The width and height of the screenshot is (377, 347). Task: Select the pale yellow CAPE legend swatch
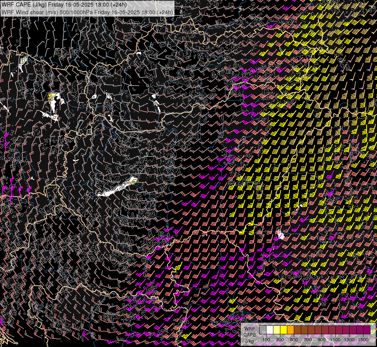(277, 330)
